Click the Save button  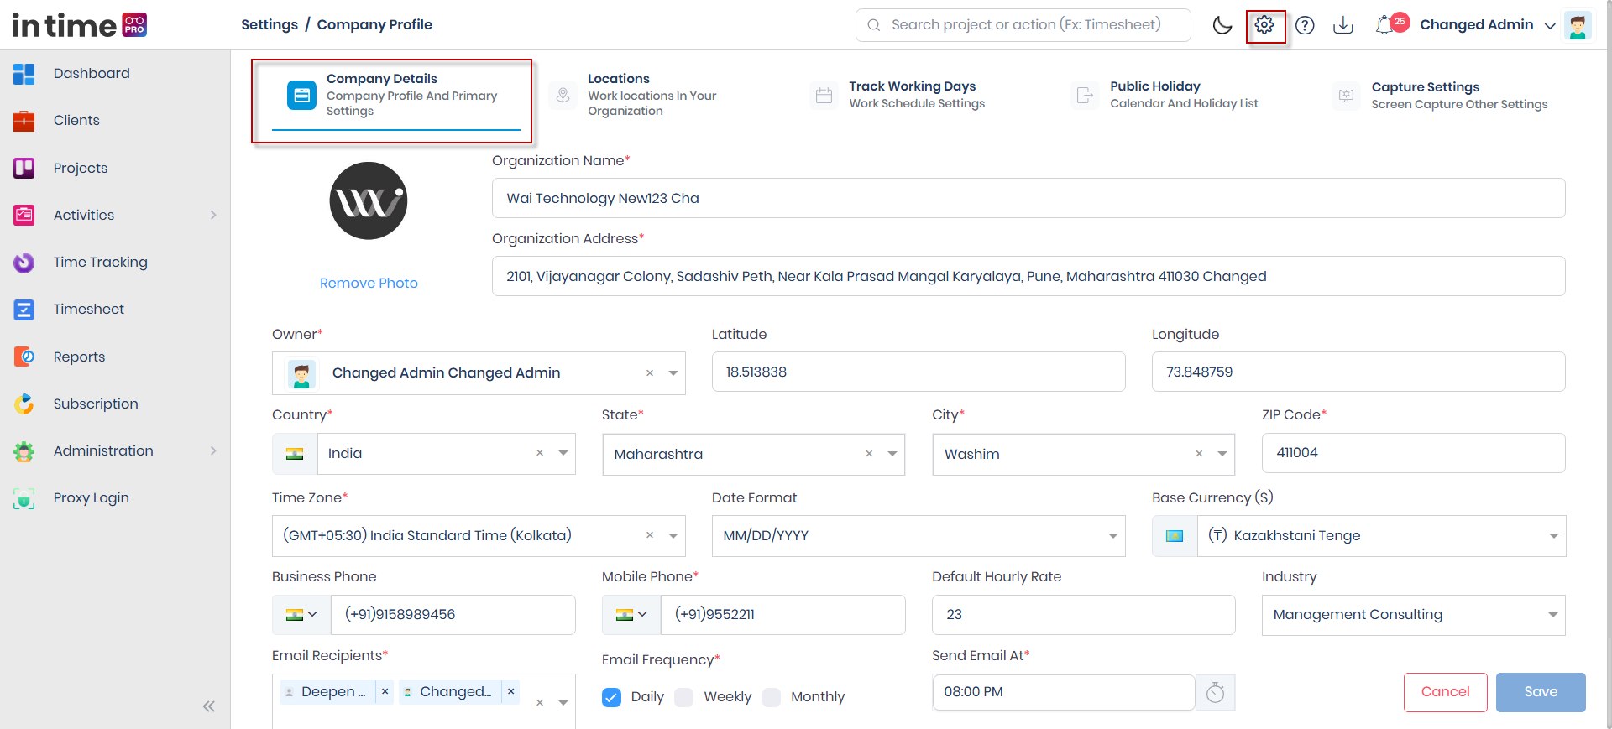(1541, 692)
